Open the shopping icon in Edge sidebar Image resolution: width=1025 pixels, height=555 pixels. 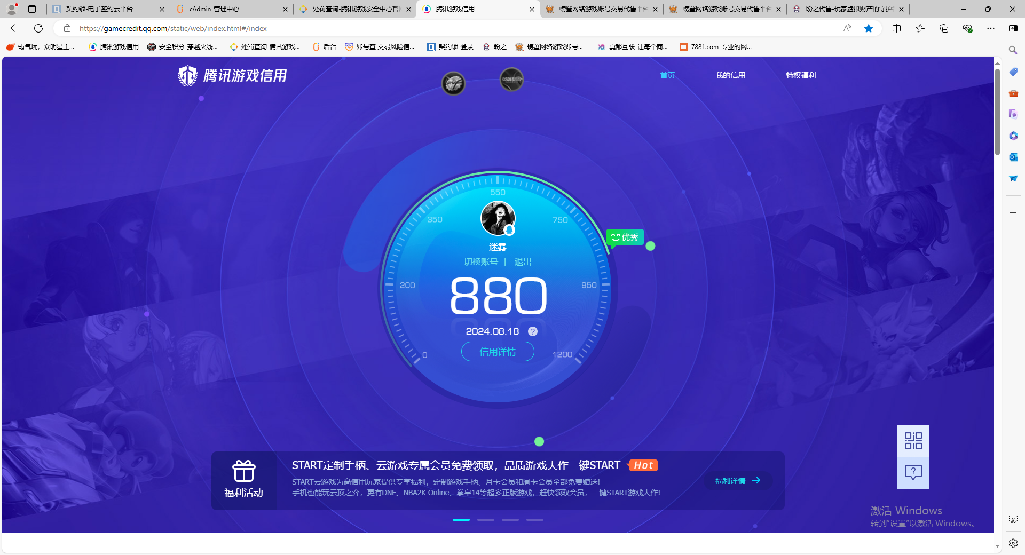click(1012, 72)
